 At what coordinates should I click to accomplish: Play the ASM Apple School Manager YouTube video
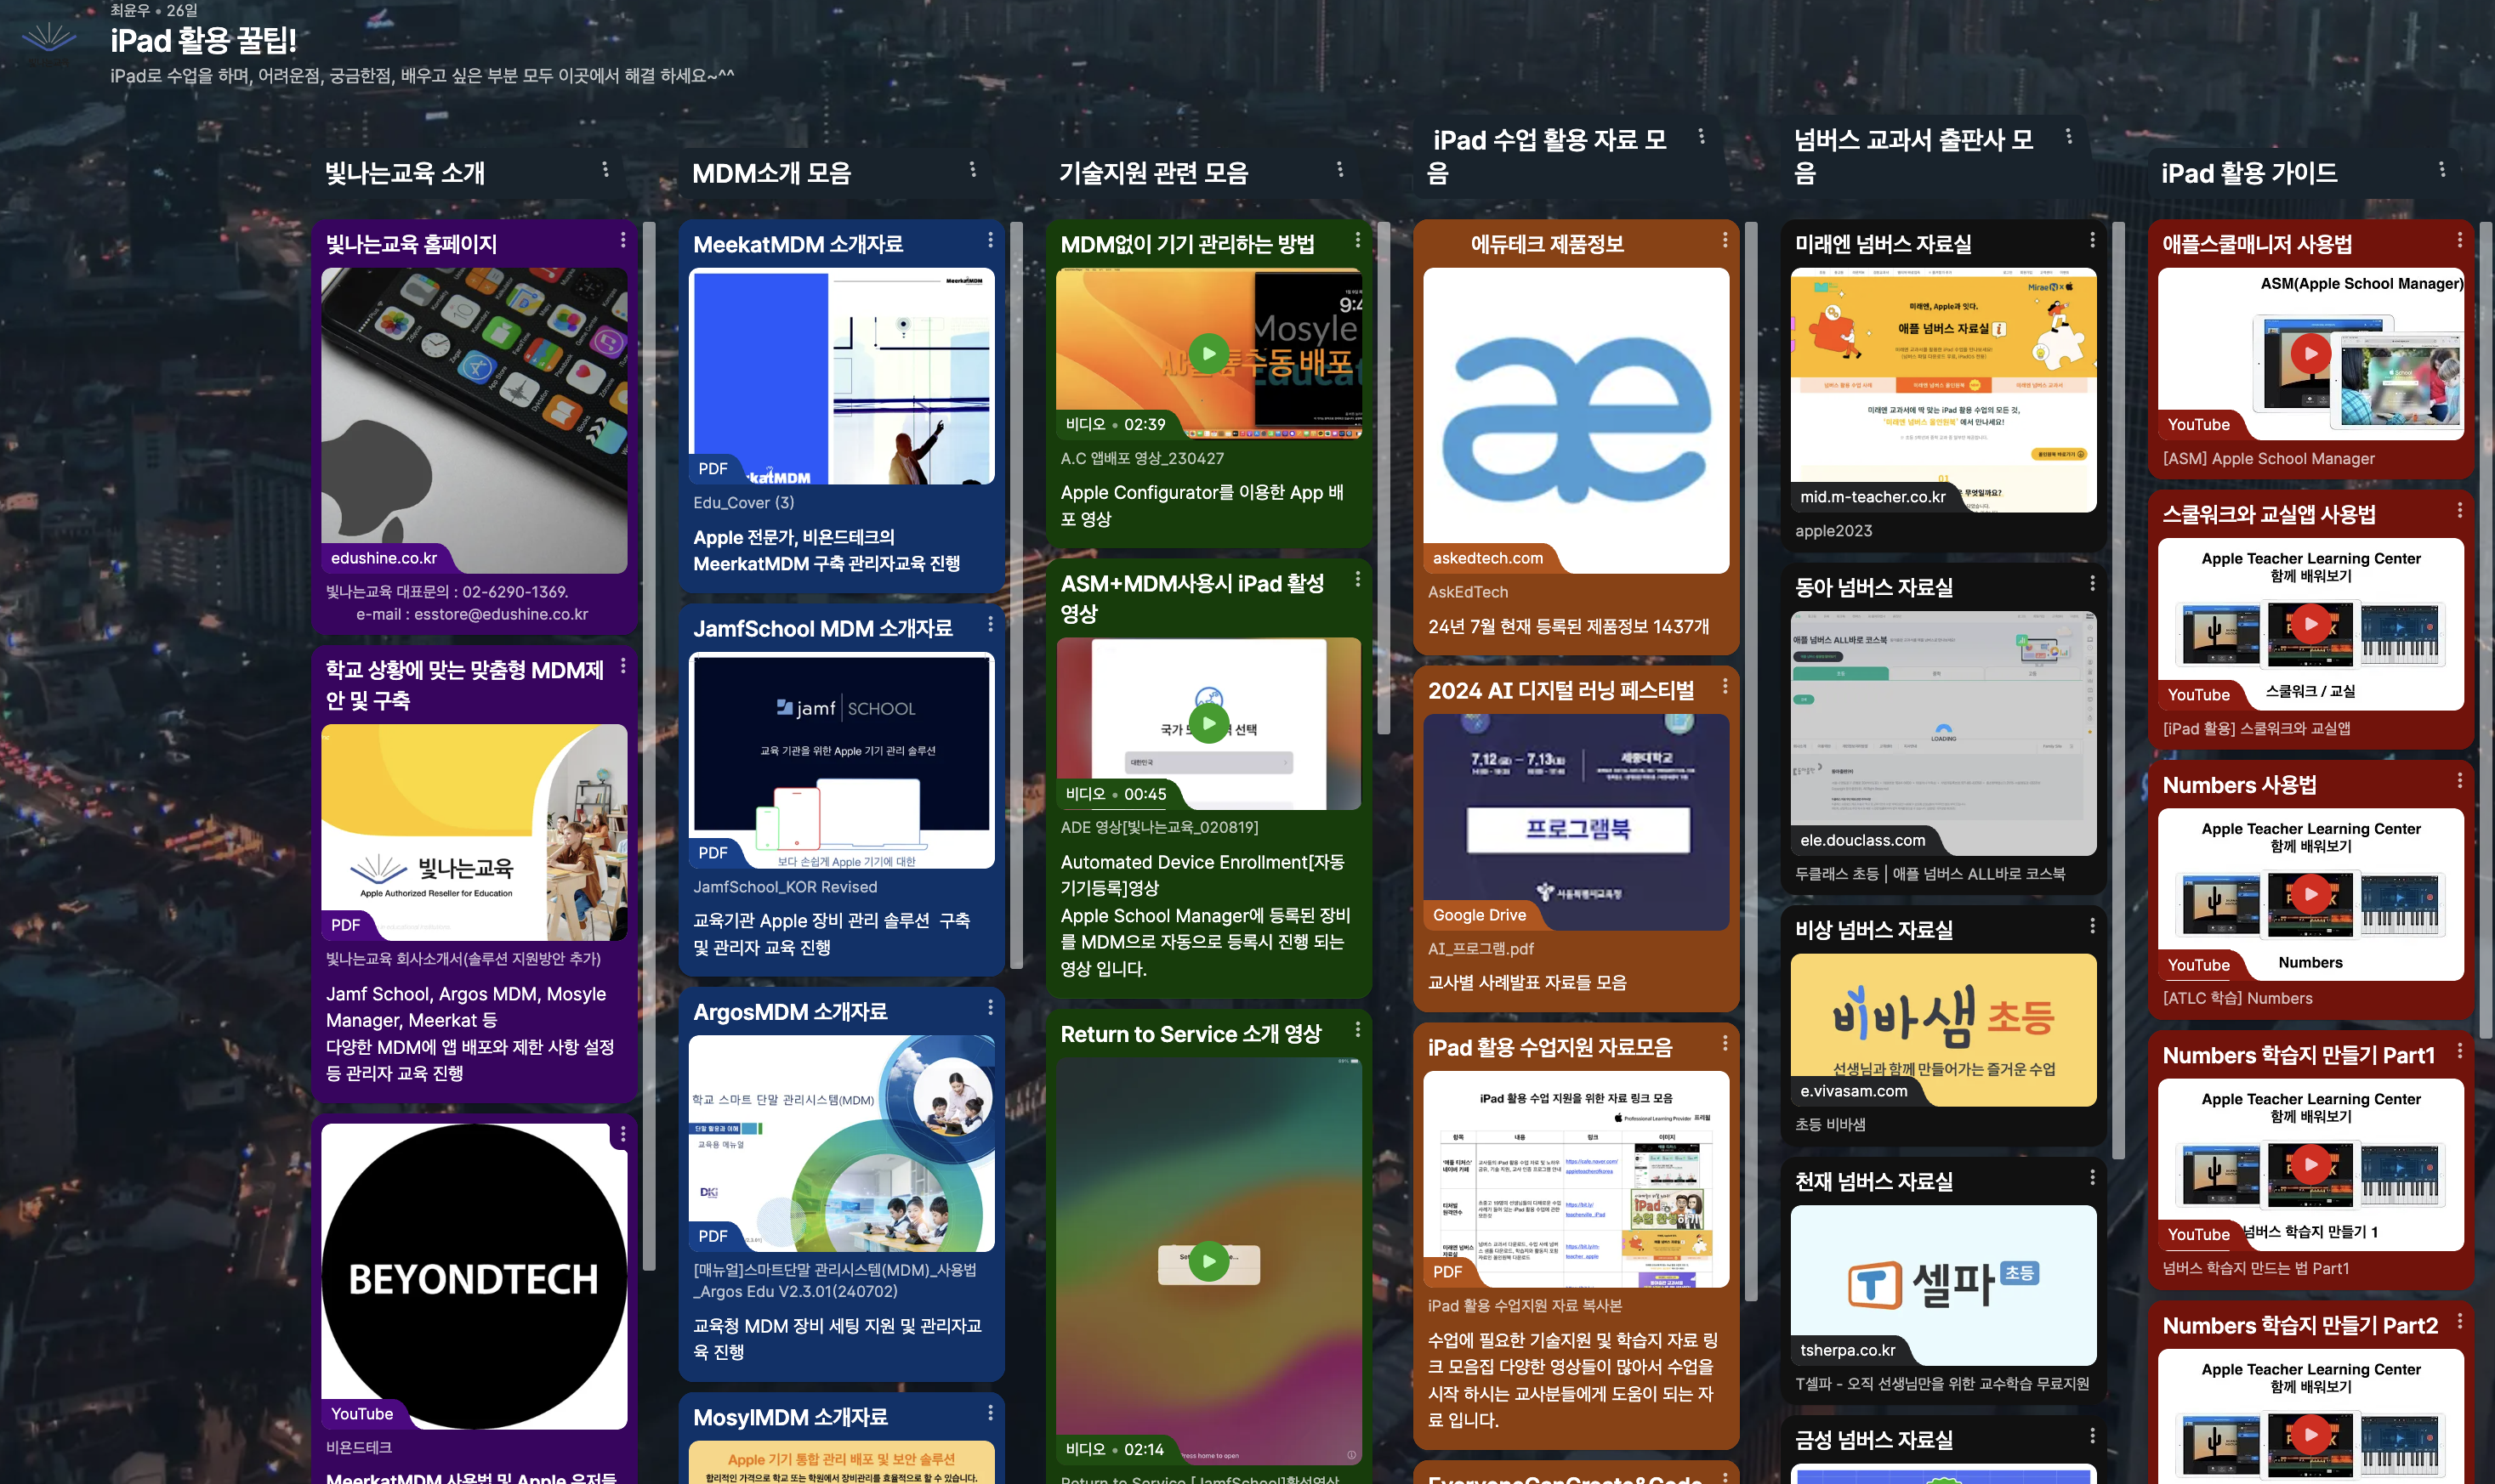point(2310,353)
